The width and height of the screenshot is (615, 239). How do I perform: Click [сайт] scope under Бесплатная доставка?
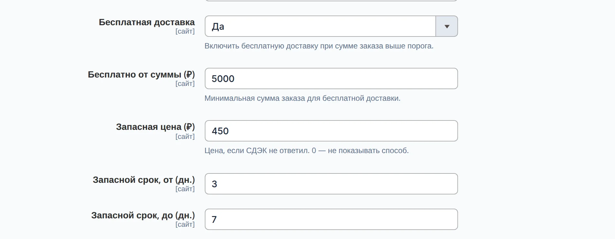[185, 31]
